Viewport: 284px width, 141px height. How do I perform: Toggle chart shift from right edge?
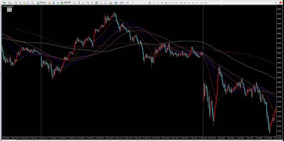[x=105, y=2]
